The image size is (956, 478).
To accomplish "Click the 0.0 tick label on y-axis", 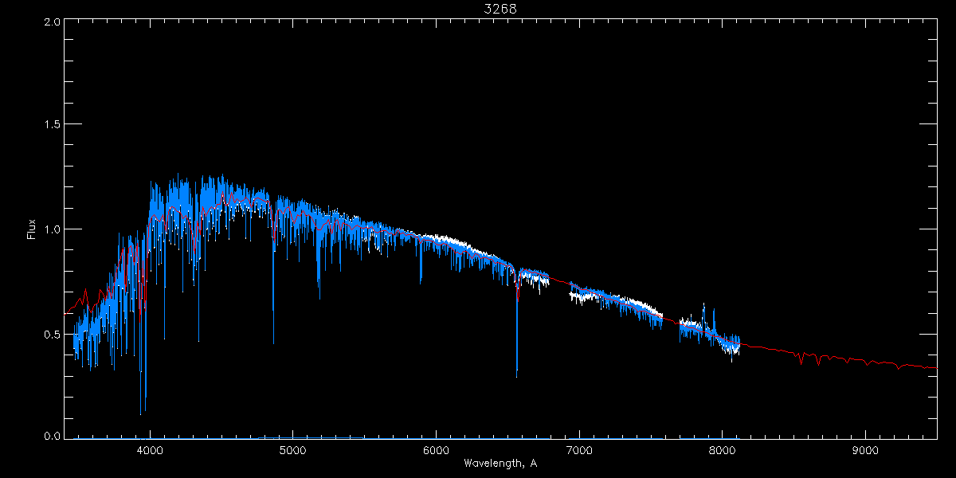I will pos(52,436).
